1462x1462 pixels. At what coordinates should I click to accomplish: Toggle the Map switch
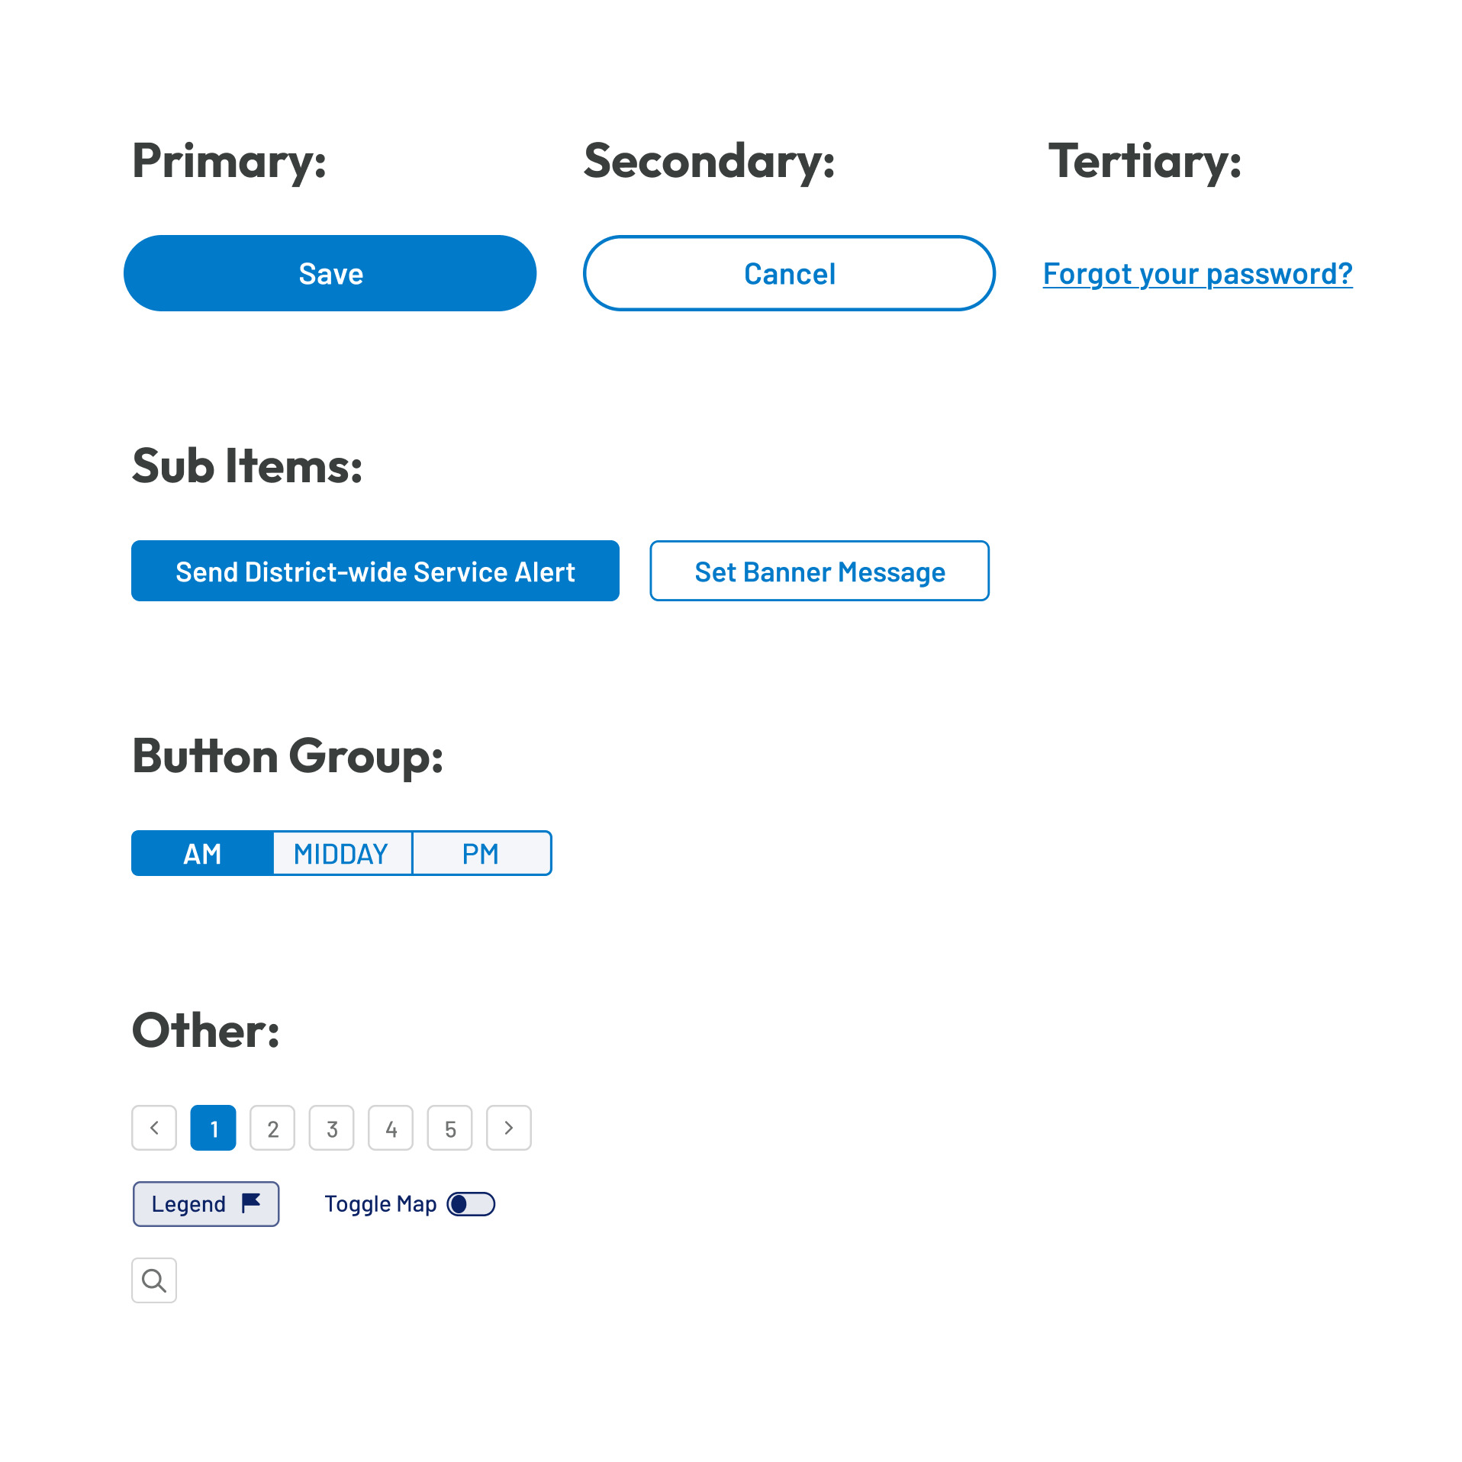(471, 1204)
